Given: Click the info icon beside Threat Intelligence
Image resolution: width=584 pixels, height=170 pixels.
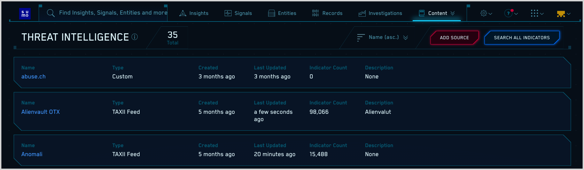Looking at the screenshot, I should (135, 37).
